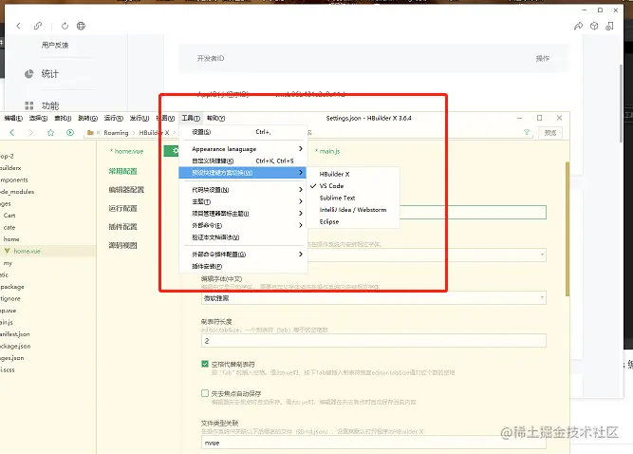This screenshot has height=454, width=633.
Task: Go forward with the HBuilder X toolbar arrow
Action: tap(30, 132)
